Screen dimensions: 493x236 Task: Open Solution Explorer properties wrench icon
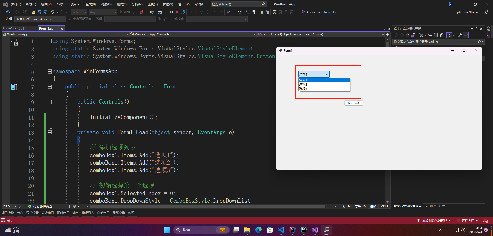(460, 35)
